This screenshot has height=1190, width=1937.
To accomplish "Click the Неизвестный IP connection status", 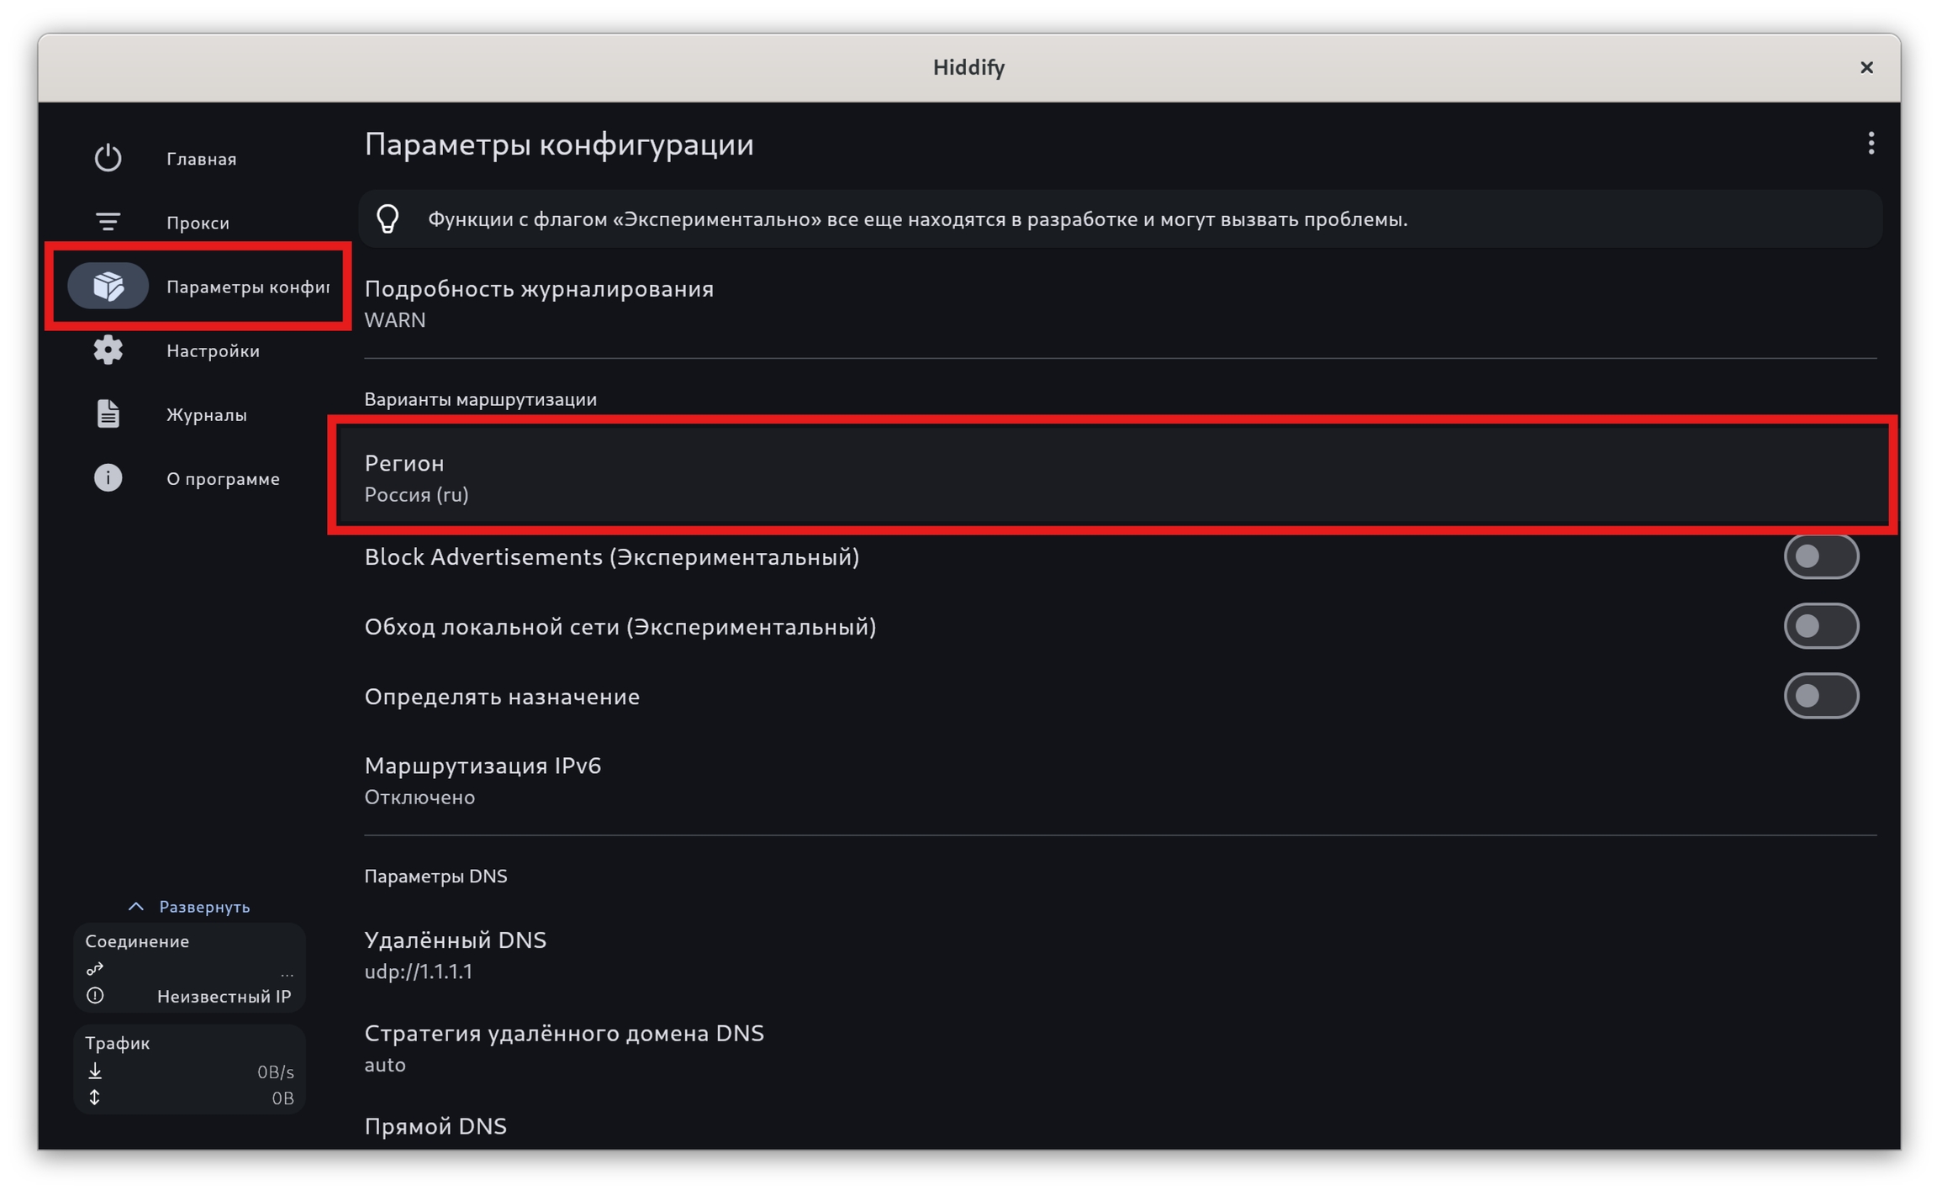I will (223, 997).
